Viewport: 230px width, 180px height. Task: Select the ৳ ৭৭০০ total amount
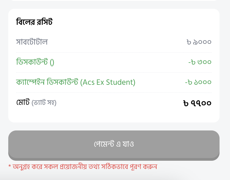197,103
